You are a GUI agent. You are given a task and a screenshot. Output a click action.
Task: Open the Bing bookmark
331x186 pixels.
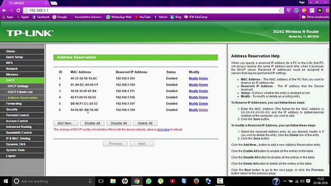point(176,17)
